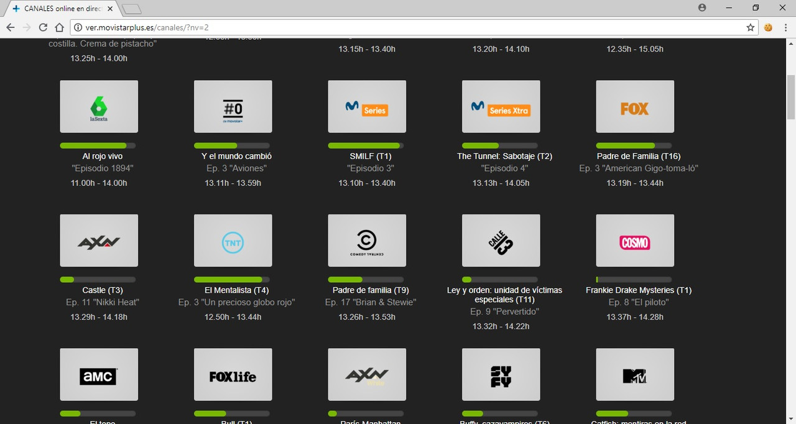Open the AXN White channel tile

367,374
